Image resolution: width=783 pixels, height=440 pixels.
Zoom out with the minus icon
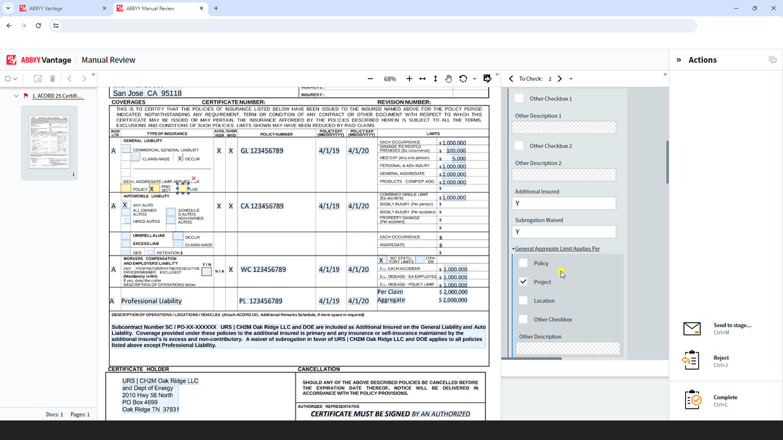(370, 79)
